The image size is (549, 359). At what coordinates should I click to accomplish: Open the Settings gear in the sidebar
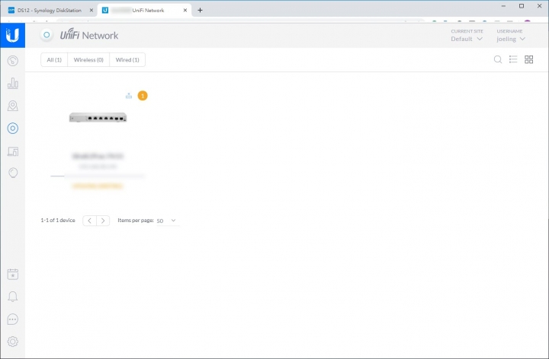pos(13,342)
